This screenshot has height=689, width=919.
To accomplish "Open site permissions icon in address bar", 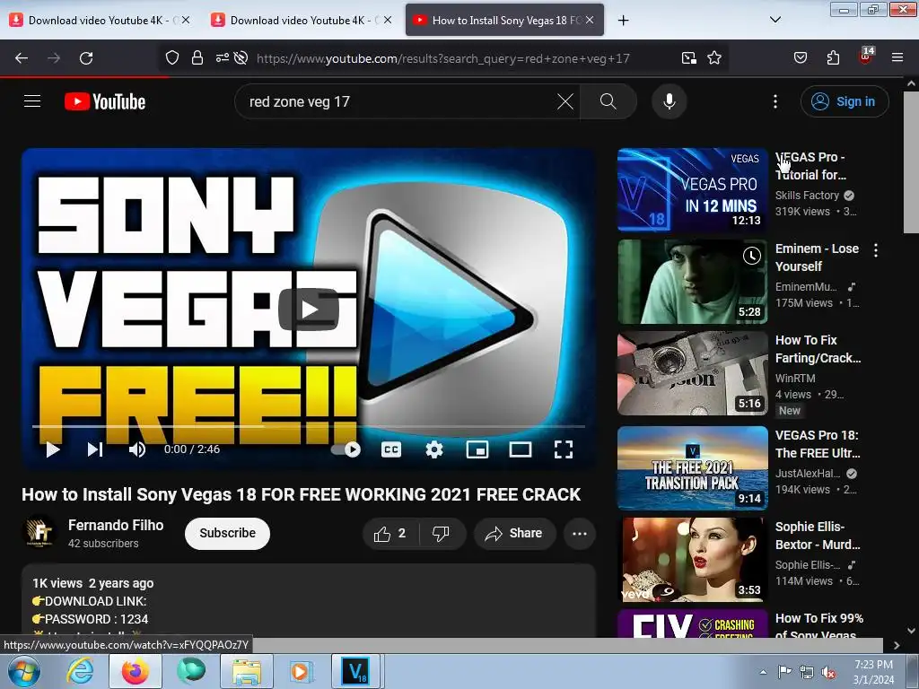I will coord(223,57).
